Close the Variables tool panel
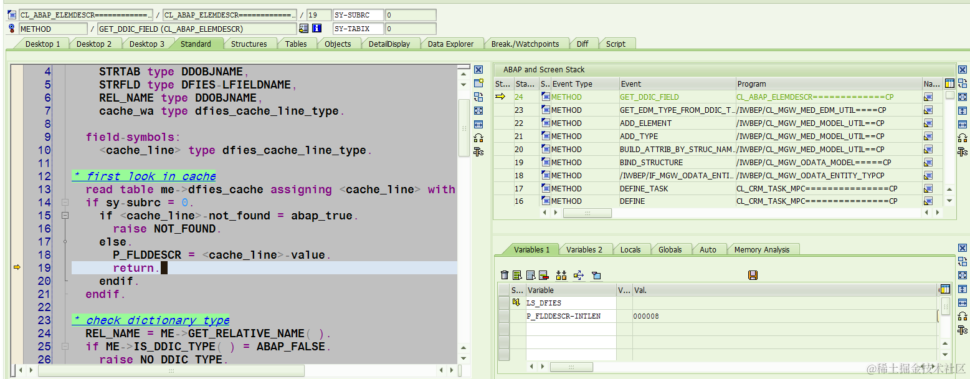The image size is (970, 379). 963,248
